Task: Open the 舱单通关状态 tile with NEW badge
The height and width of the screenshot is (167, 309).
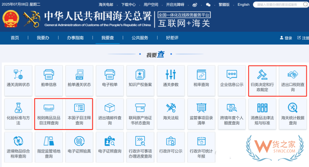Action: click(79, 81)
